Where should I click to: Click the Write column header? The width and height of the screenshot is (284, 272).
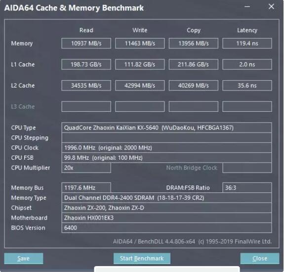pos(140,30)
